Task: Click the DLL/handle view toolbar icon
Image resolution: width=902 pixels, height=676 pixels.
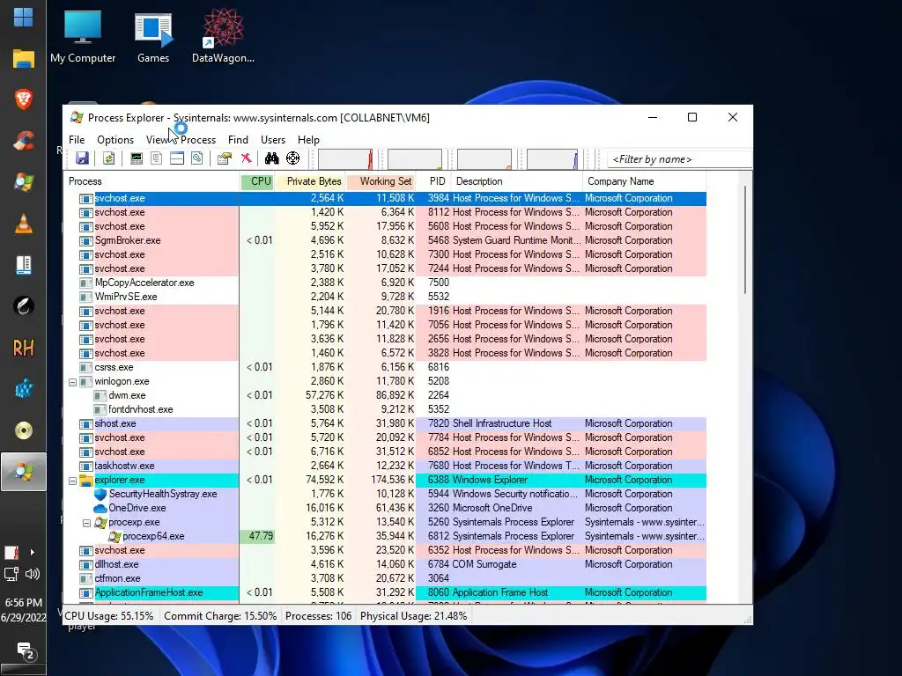Action: coord(196,158)
